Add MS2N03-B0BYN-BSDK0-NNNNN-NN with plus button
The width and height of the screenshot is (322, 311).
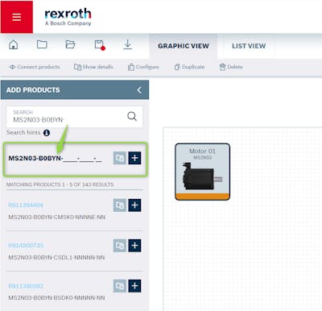pyautogui.click(x=134, y=286)
